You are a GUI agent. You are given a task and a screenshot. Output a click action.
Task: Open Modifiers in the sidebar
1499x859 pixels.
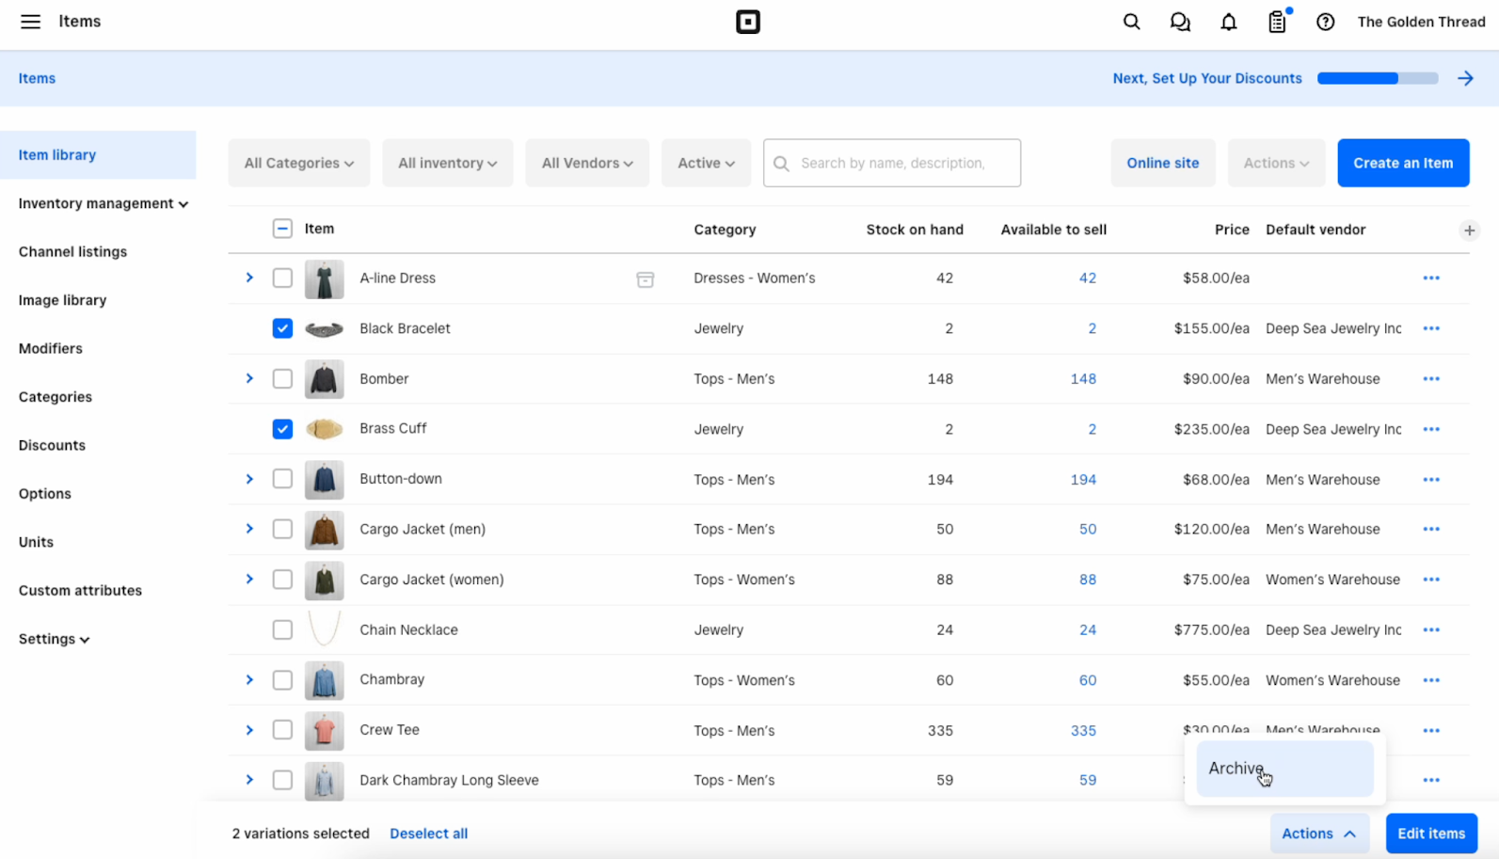click(51, 348)
